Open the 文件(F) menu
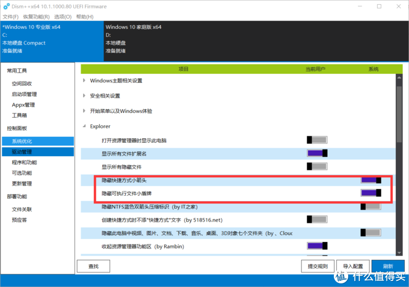Screen dimensions: 409x287 pyautogui.click(x=10, y=17)
